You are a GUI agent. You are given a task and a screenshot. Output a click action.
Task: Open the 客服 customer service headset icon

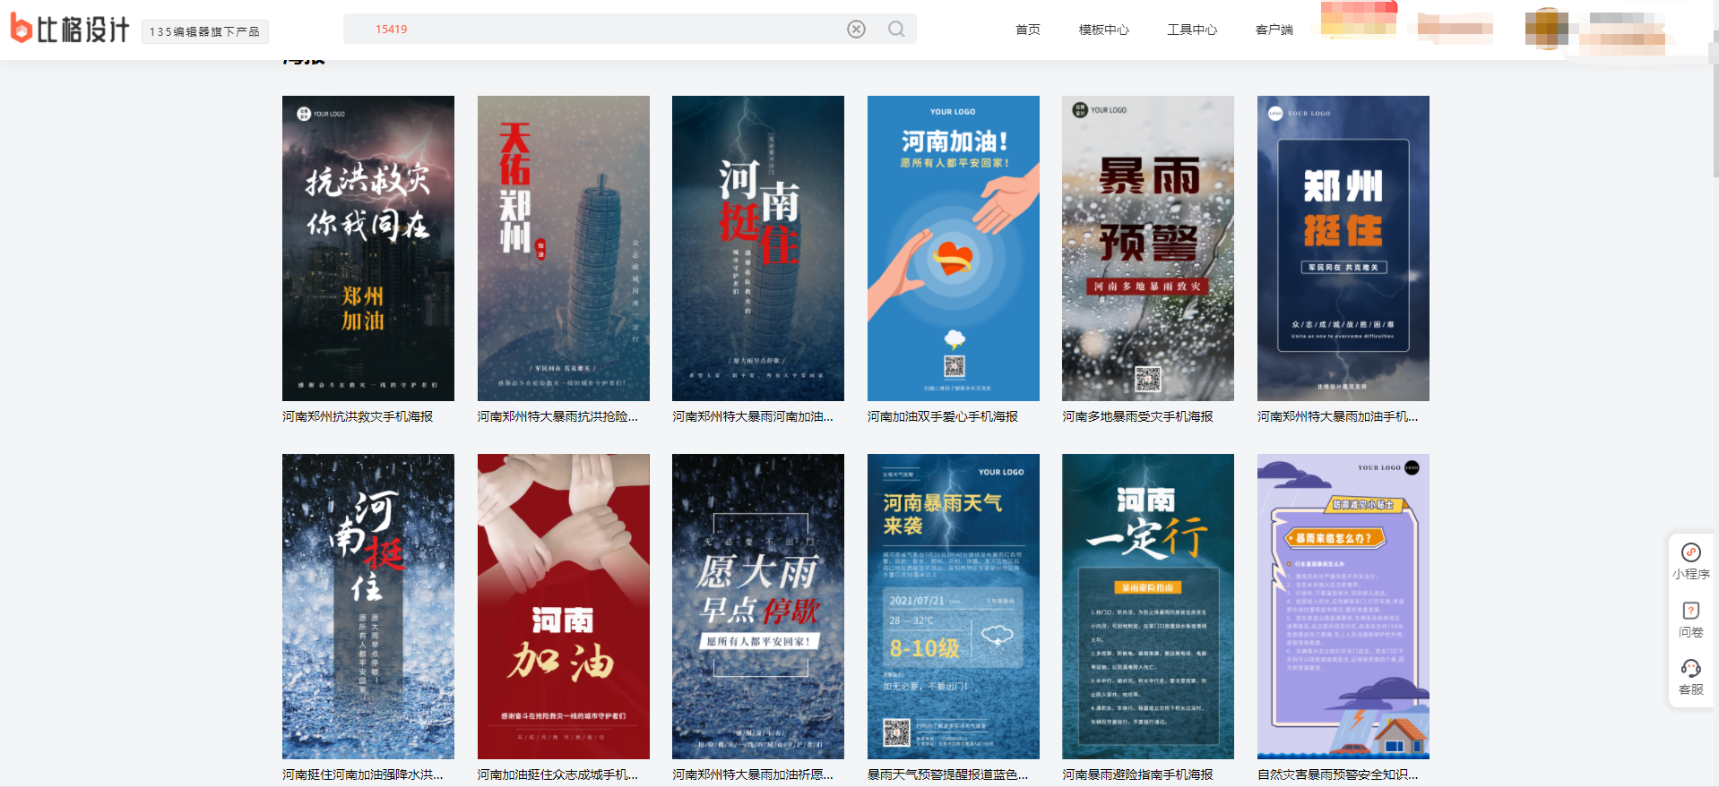(x=1690, y=676)
